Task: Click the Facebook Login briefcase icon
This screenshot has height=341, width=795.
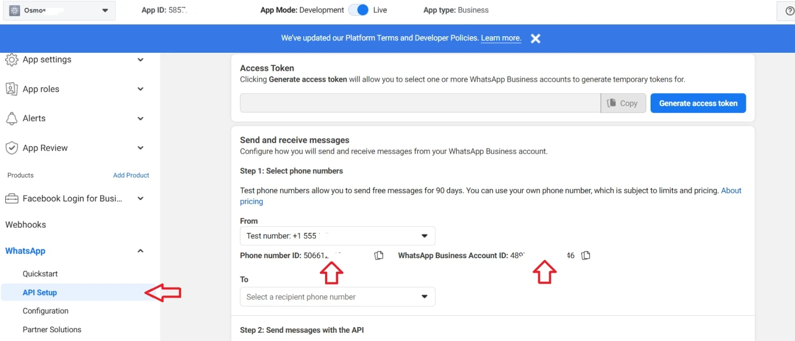Action: click(x=11, y=199)
